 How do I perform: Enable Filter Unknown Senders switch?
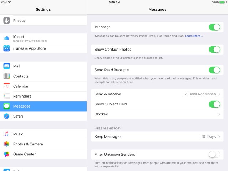(214, 154)
